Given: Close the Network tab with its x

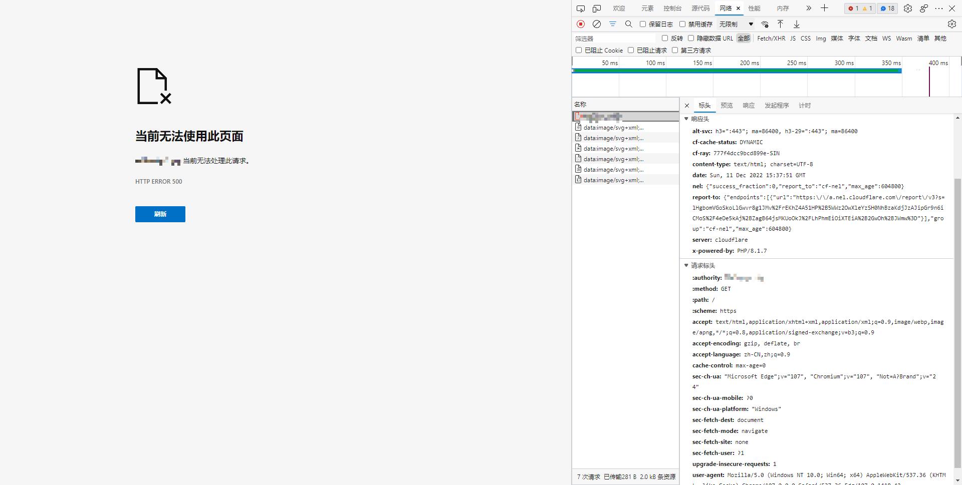Looking at the screenshot, I should (739, 9).
